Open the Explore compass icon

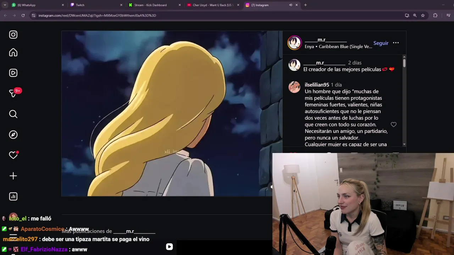click(x=13, y=135)
